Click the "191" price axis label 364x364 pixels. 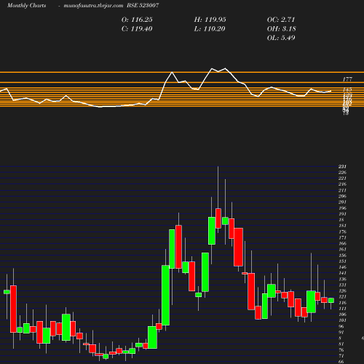tap(342, 214)
